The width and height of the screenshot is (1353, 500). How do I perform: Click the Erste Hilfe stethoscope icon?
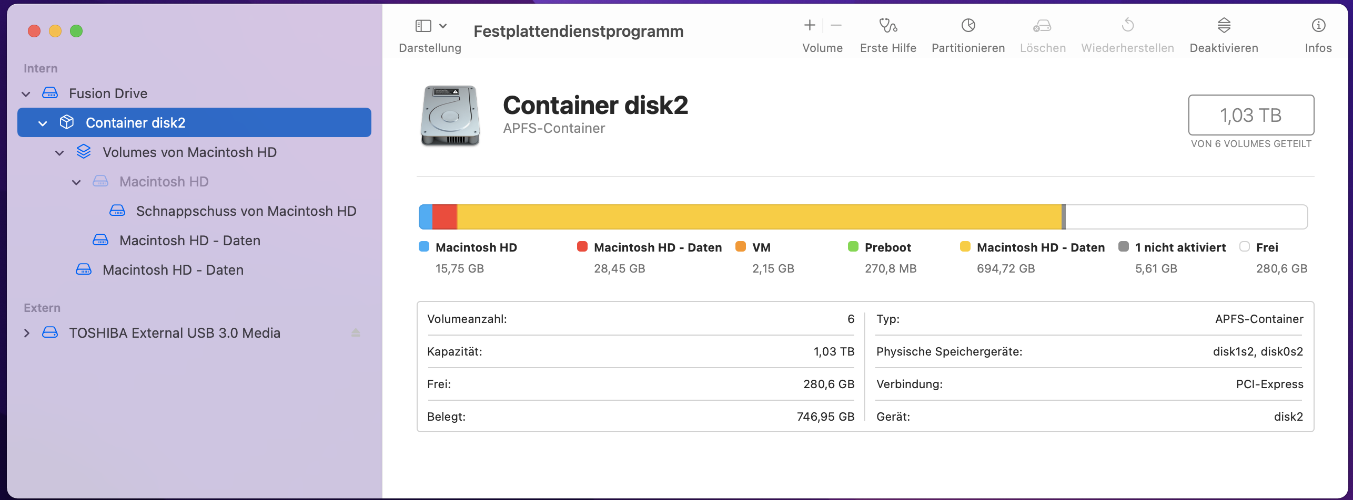click(888, 25)
